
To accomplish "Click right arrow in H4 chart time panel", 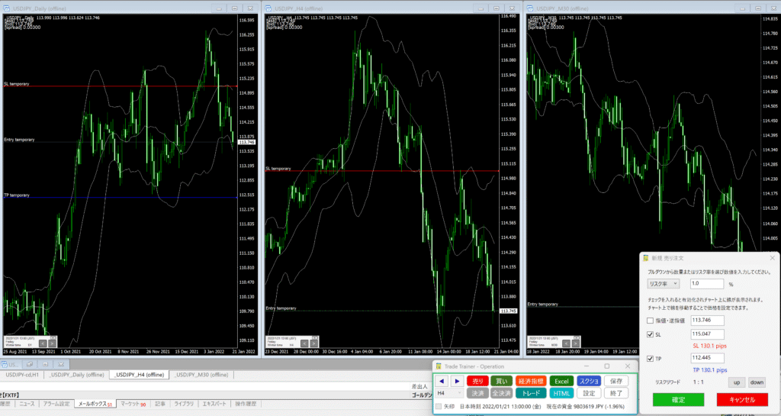I will 313,343.
